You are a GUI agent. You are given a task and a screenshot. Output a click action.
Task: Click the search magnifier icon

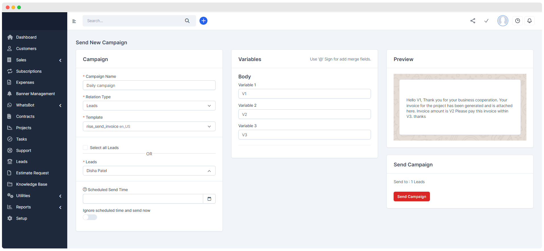pyautogui.click(x=187, y=21)
